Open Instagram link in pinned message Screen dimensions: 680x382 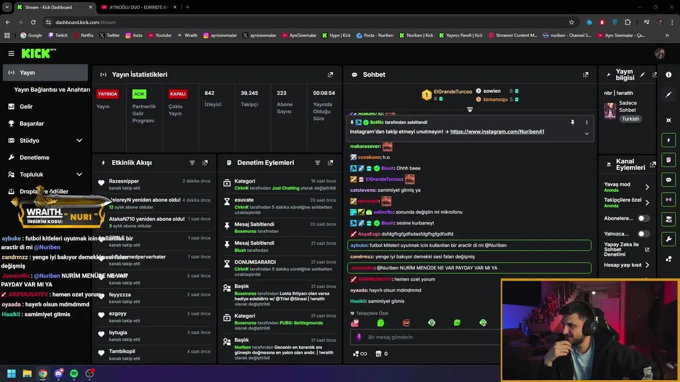tap(497, 132)
